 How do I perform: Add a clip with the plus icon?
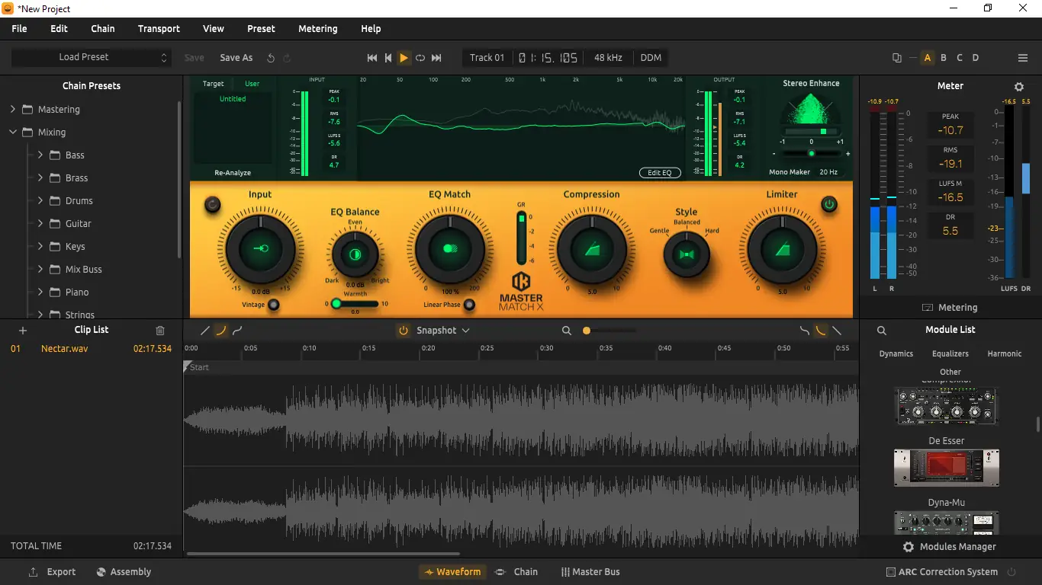tap(23, 331)
